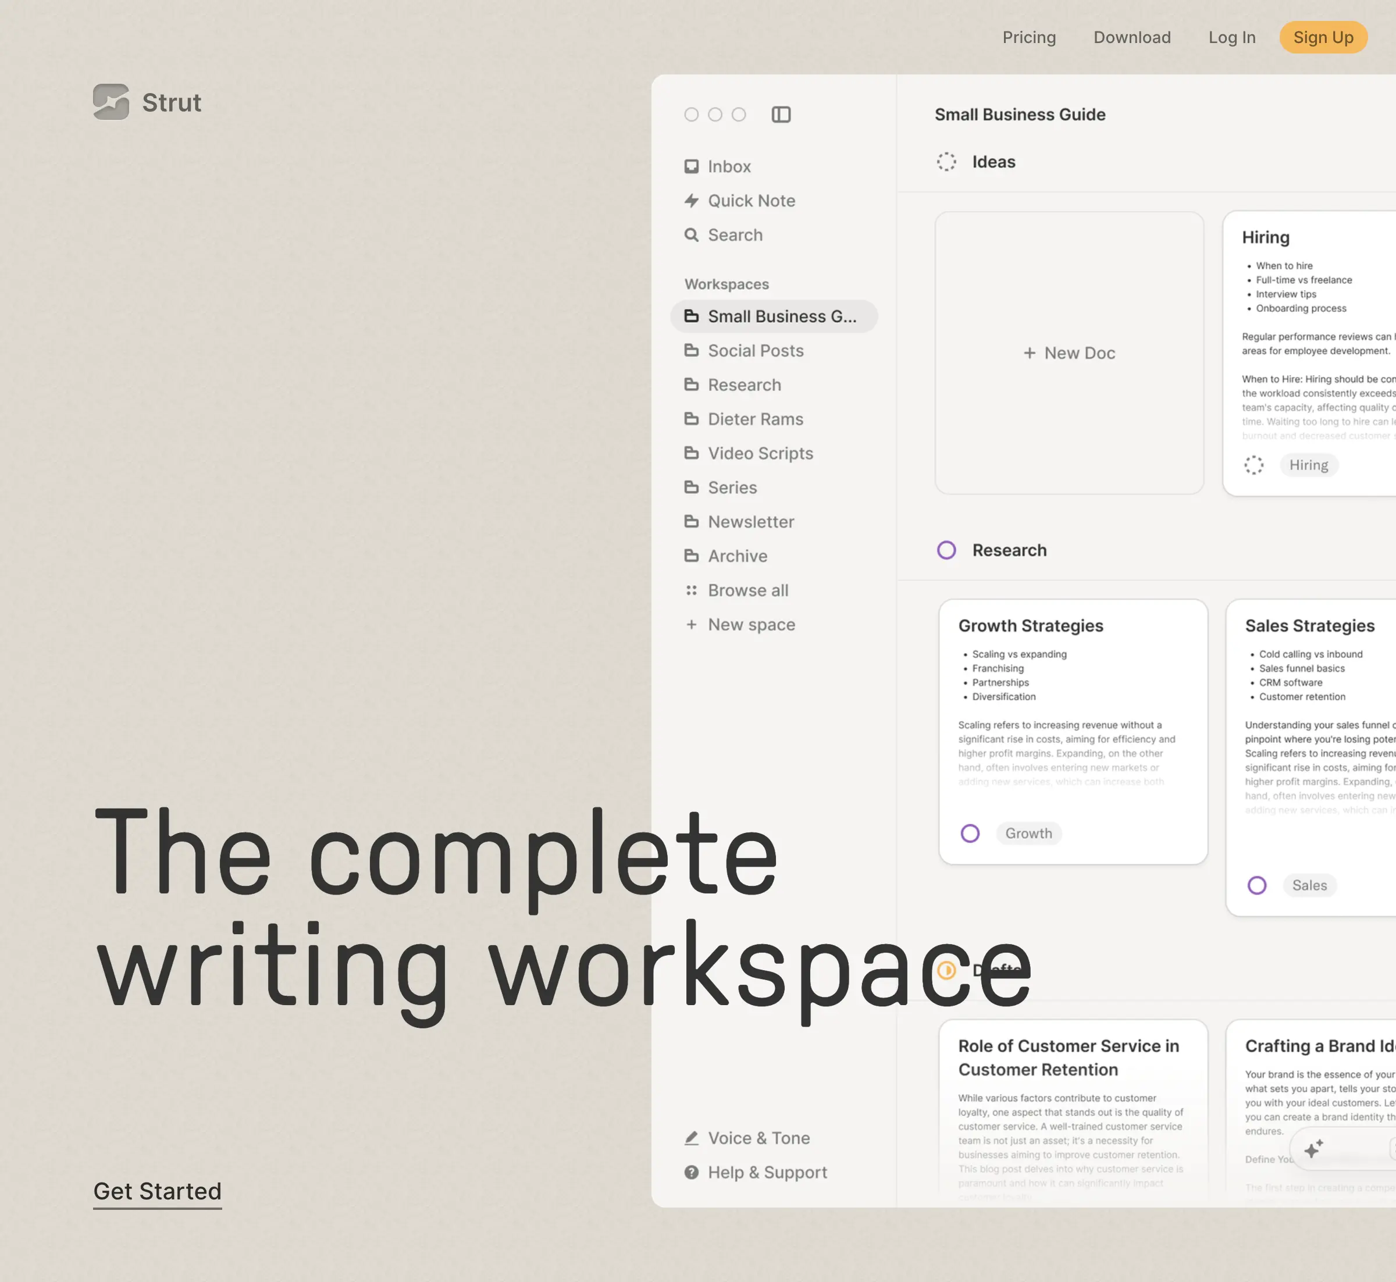Image resolution: width=1396 pixels, height=1282 pixels.
Task: Create a New Doc card
Action: [1069, 353]
